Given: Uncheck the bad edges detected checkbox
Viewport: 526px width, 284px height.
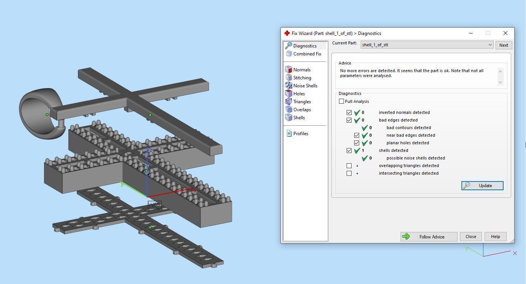Looking at the screenshot, I should [349, 120].
